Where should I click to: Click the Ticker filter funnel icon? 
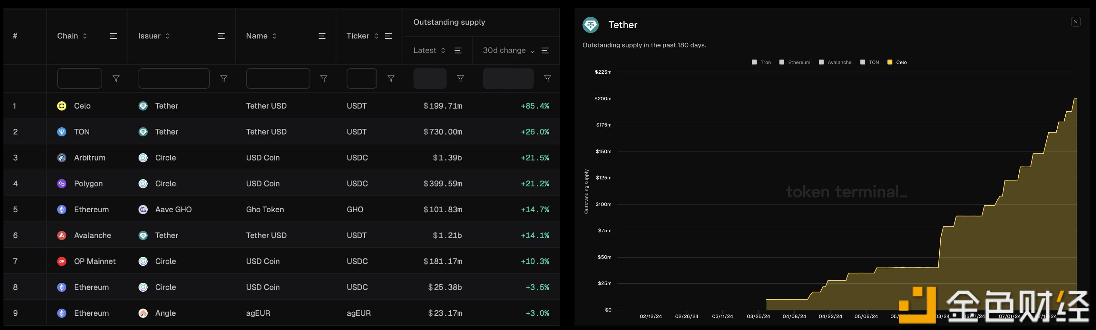click(391, 78)
